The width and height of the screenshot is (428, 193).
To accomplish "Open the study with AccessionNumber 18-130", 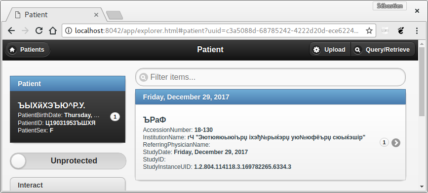I will pyautogui.click(x=271, y=143).
